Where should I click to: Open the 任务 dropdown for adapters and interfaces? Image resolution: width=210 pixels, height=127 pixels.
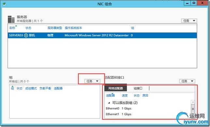click(187, 81)
